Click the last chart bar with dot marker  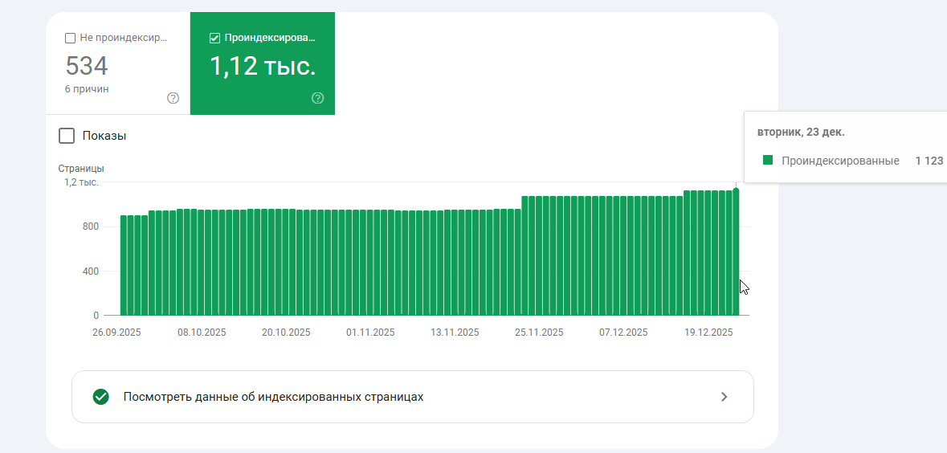[736, 252]
